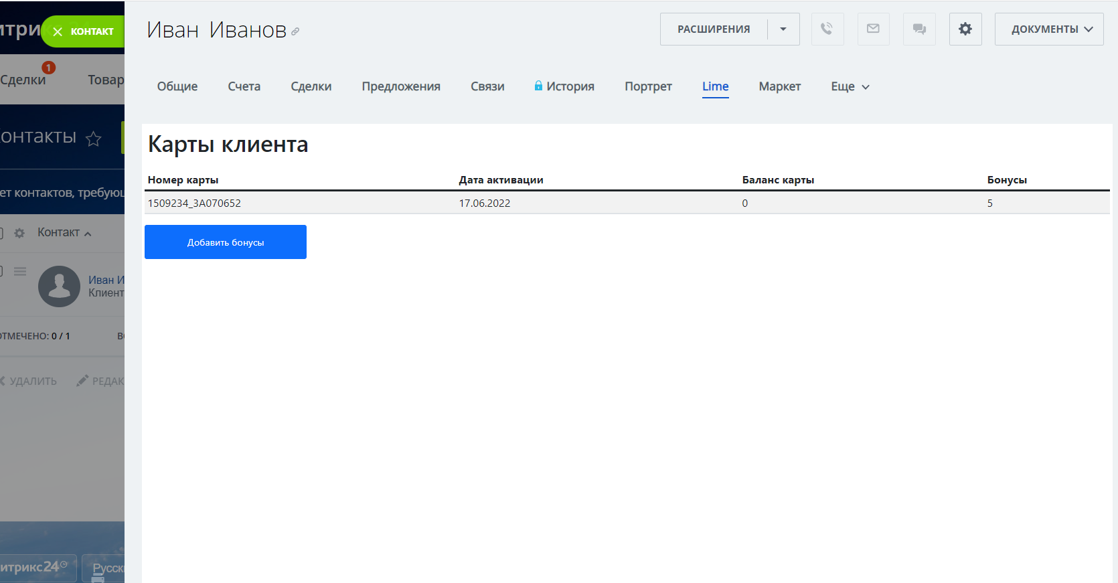Click the grid settings gear beside Контакт column
Image resolution: width=1118 pixels, height=583 pixels.
click(19, 233)
